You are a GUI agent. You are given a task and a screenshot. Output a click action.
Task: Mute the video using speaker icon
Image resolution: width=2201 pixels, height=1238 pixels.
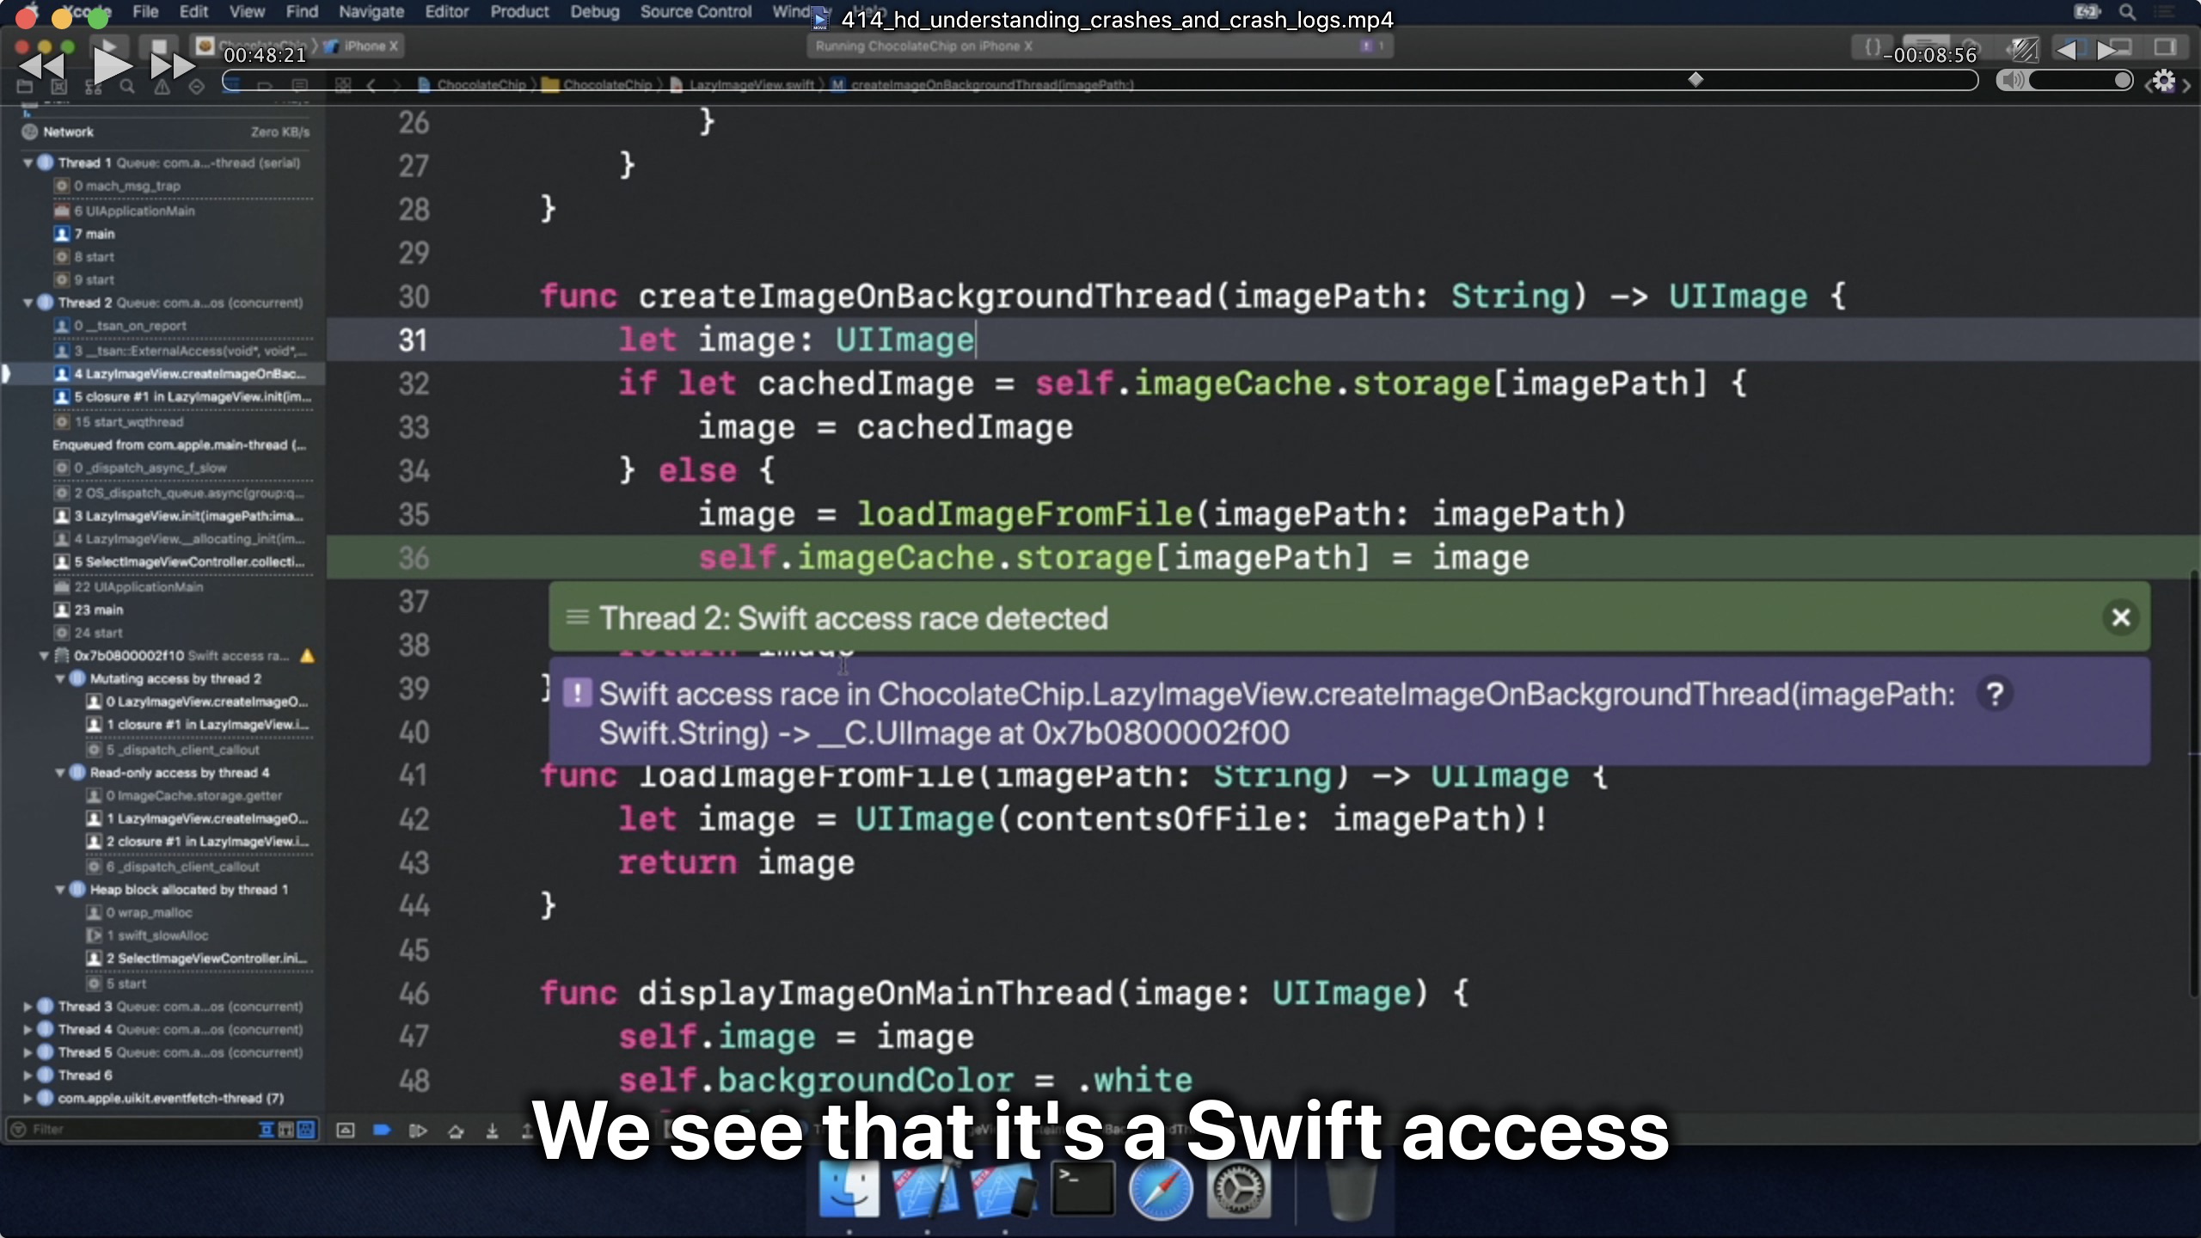(x=2012, y=81)
